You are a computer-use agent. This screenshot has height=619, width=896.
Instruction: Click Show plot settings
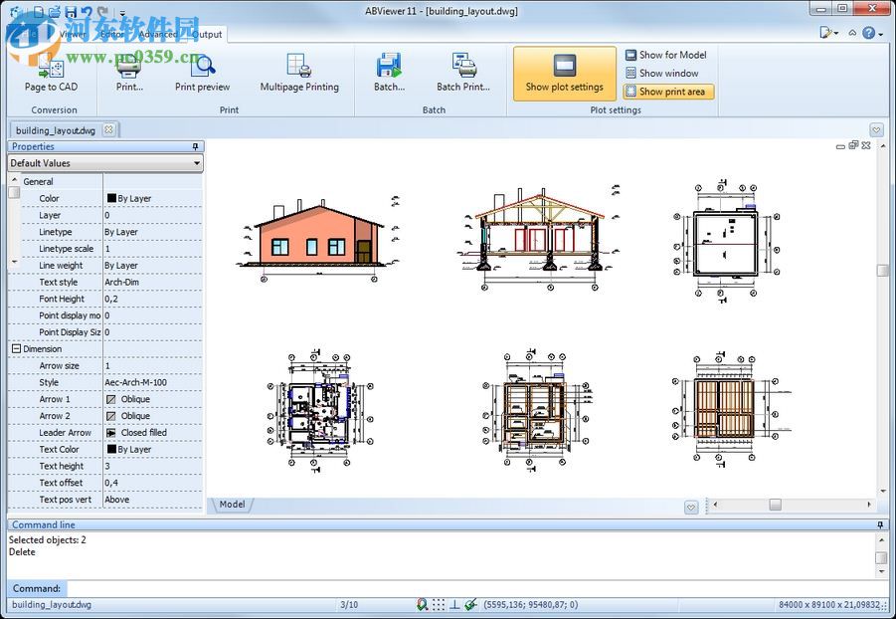point(564,71)
